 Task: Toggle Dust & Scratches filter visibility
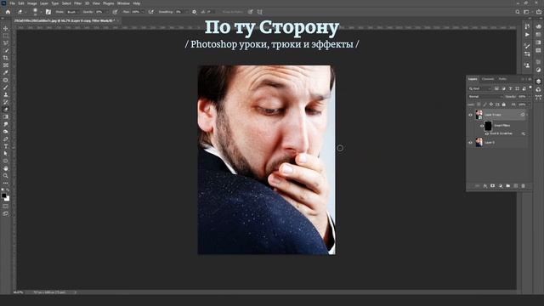(x=487, y=133)
